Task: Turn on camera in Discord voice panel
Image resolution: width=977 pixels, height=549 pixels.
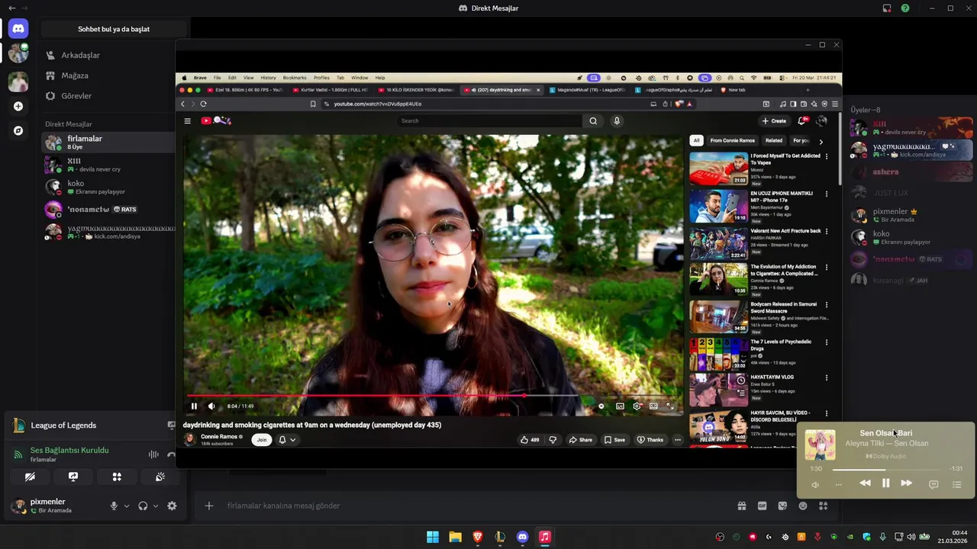Action: [x=30, y=477]
